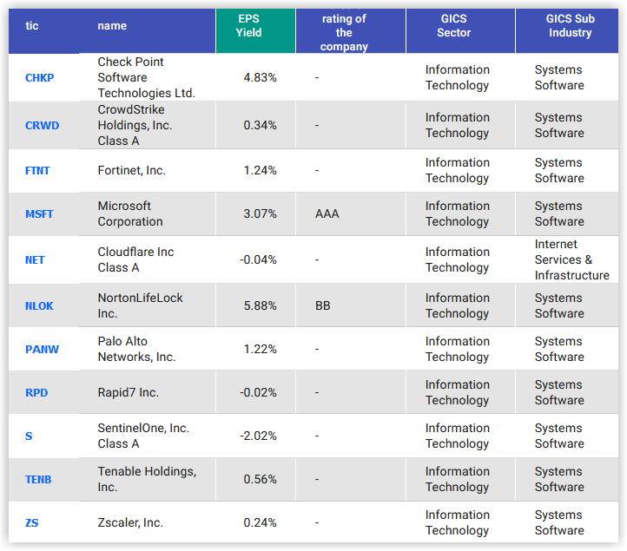Click the 1.22% EPS Yield value
The width and height of the screenshot is (627, 551).
coord(260,350)
